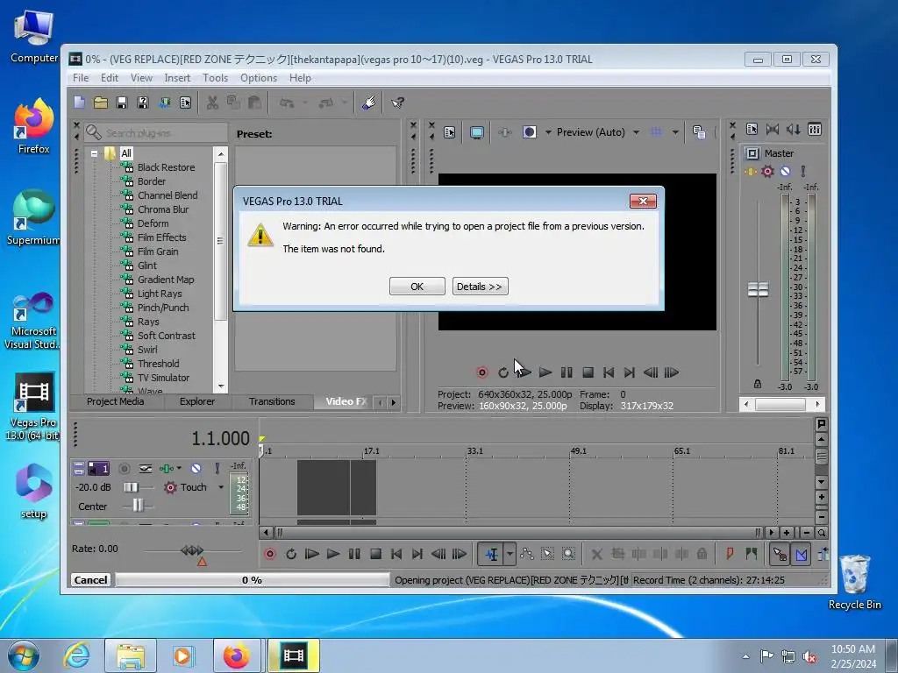
Task: Click the preview Loop Playback button
Action: [502, 372]
